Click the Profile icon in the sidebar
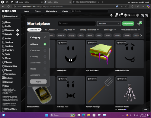The width and height of the screenshot is (151, 118). [x=3, y=26]
